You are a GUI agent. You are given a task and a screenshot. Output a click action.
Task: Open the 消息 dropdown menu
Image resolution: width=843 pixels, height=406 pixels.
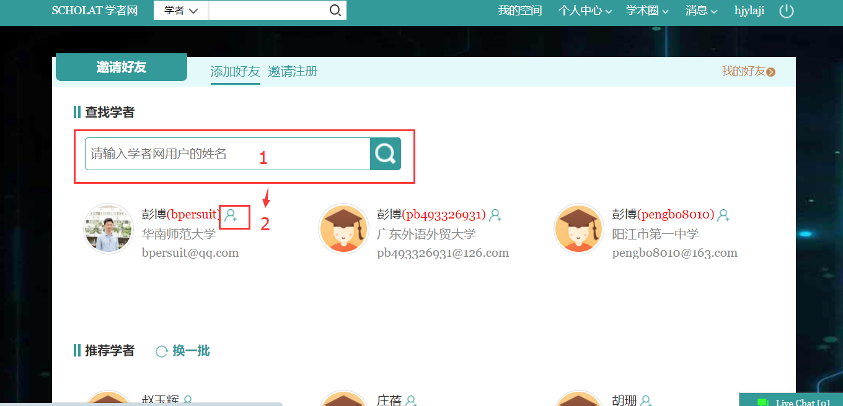[701, 11]
